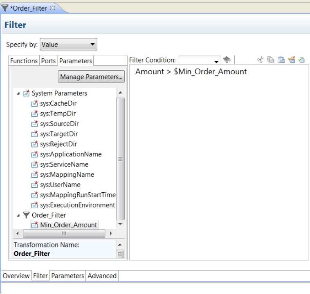Collapse the System Parameters tree node

pos(18,94)
